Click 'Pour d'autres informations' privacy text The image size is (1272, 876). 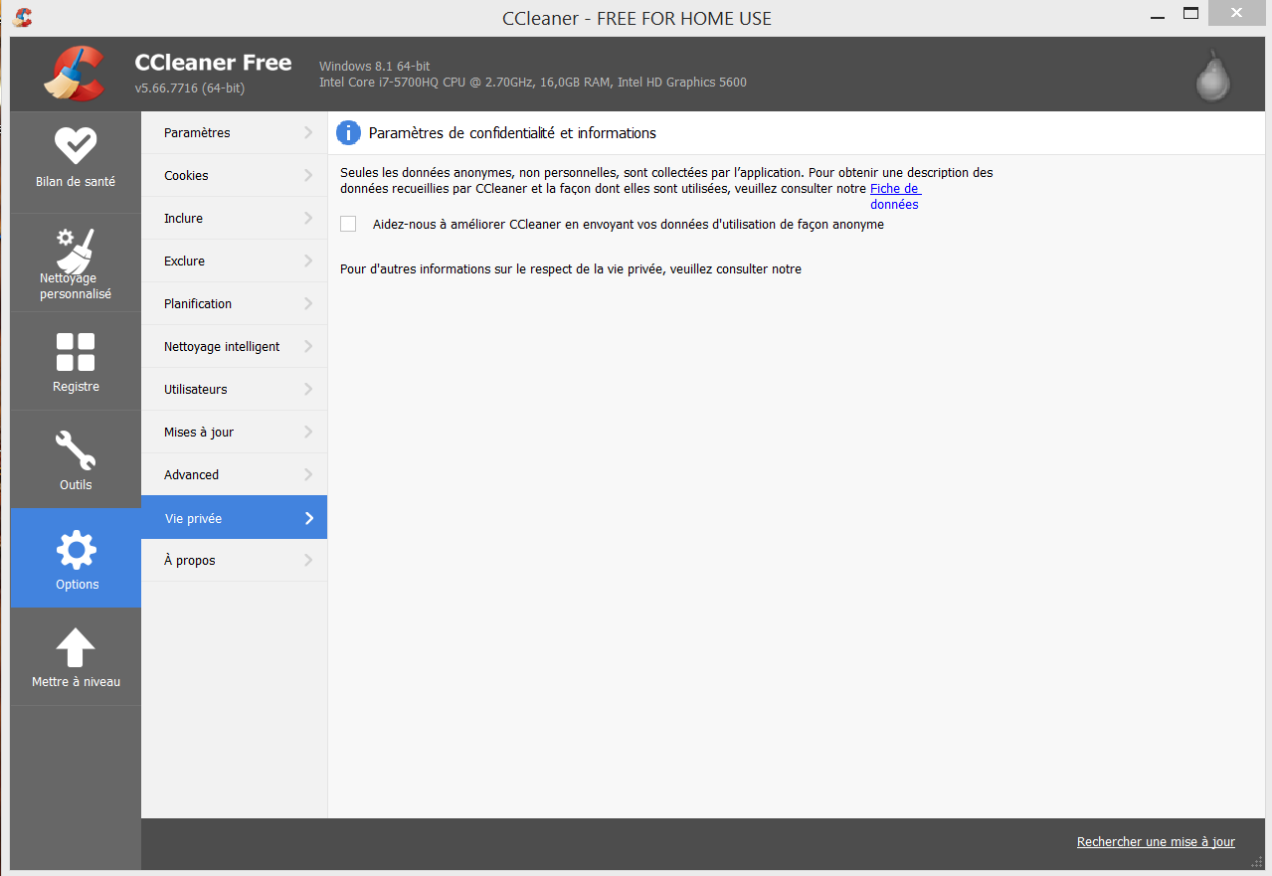coord(571,268)
